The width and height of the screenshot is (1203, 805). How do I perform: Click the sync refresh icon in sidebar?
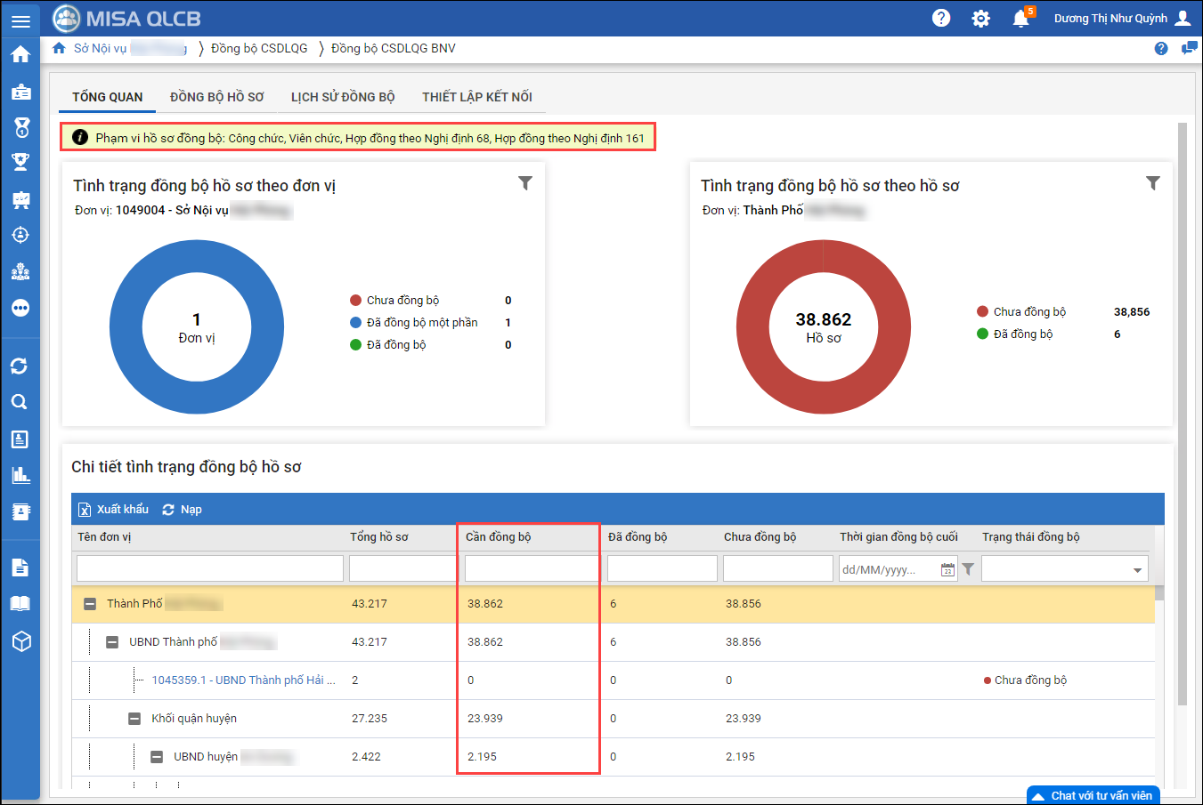pyautogui.click(x=20, y=366)
